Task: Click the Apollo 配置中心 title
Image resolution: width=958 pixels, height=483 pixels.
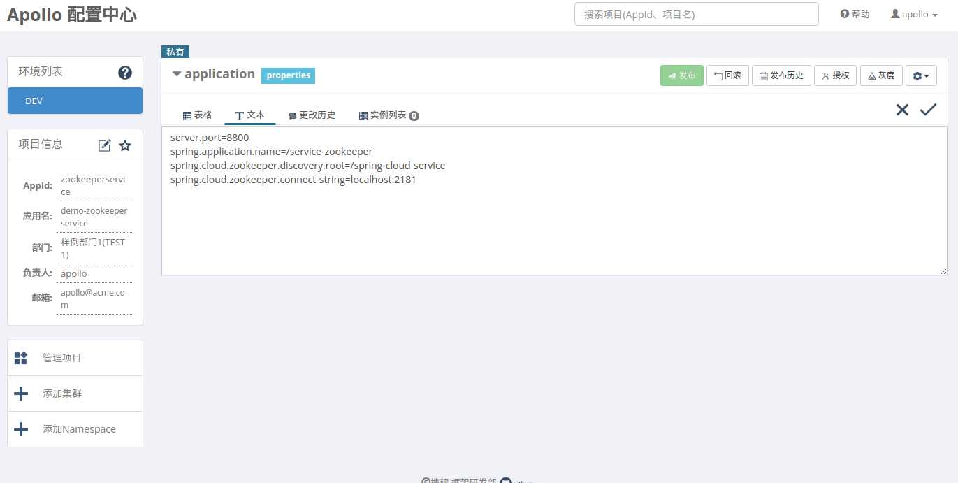Action: tap(71, 15)
